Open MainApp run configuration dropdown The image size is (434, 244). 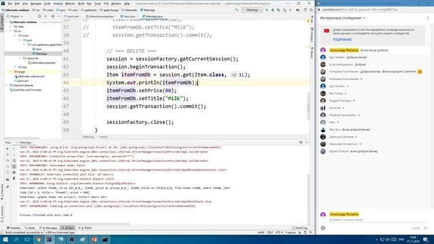coord(252,10)
